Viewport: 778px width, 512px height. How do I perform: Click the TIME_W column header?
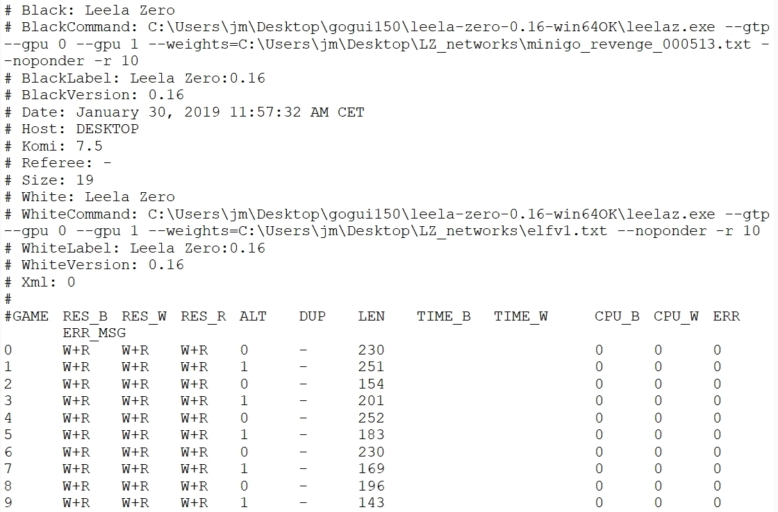[520, 316]
